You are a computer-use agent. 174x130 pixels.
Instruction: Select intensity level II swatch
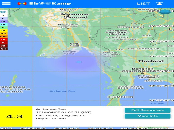(x=3, y=18)
